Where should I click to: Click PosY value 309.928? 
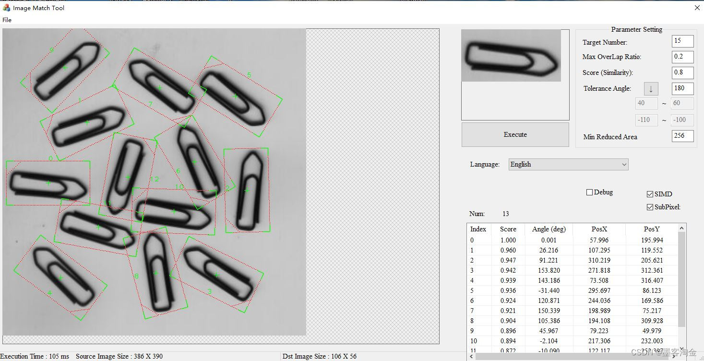(652, 321)
